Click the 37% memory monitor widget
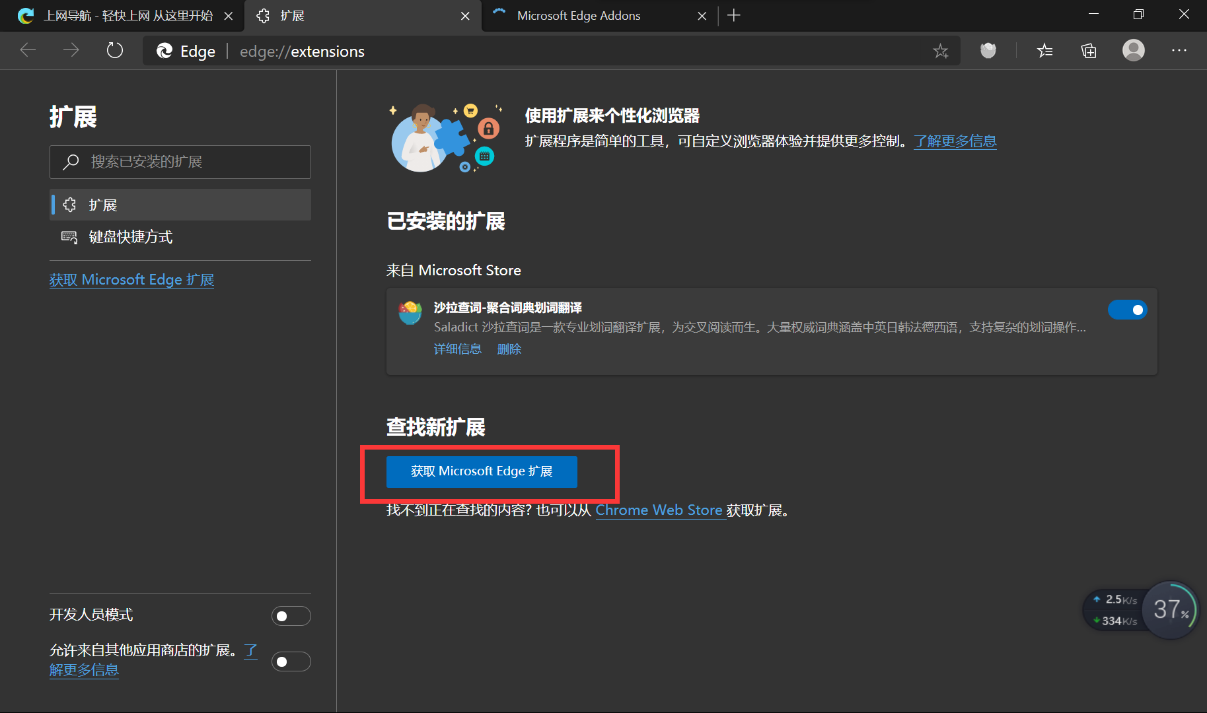The width and height of the screenshot is (1207, 713). pos(1171,609)
